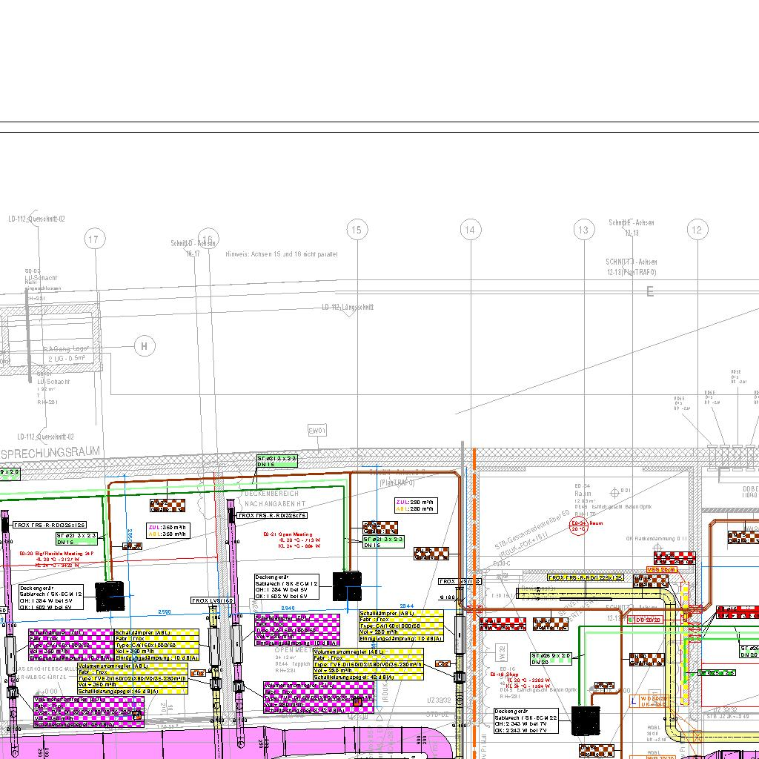759x759 pixels.
Task: Click the axis 17 grid bubble
Action: point(93,239)
